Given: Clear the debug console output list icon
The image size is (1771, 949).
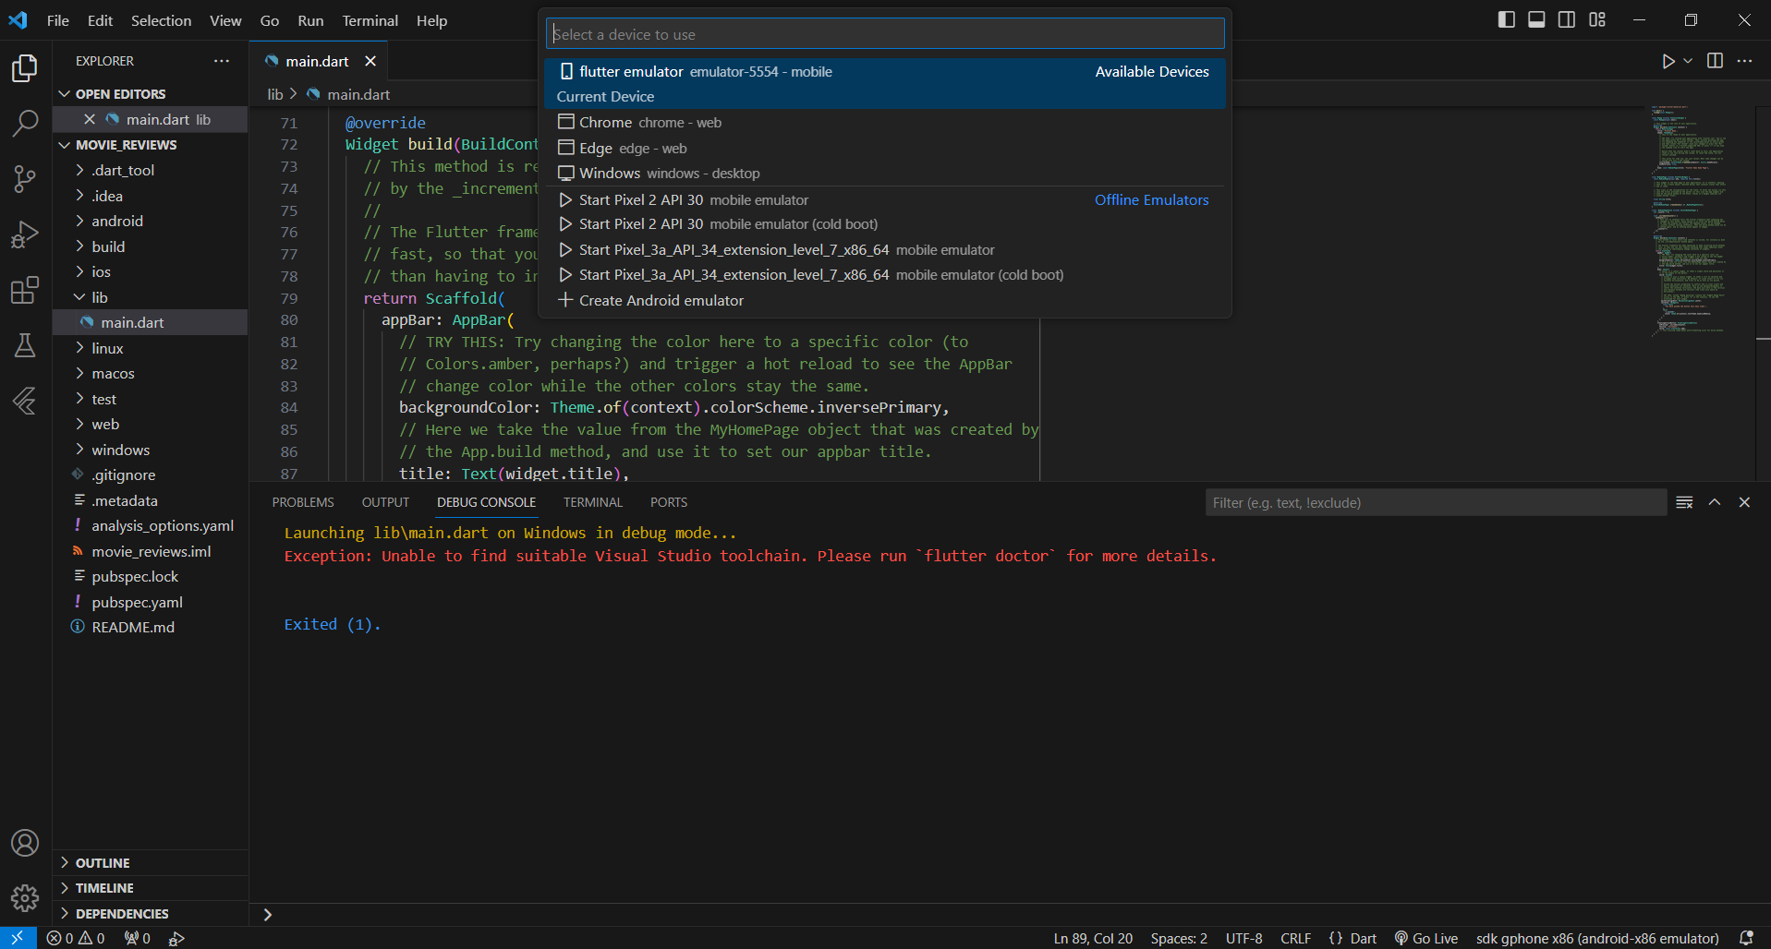Looking at the screenshot, I should tap(1684, 502).
